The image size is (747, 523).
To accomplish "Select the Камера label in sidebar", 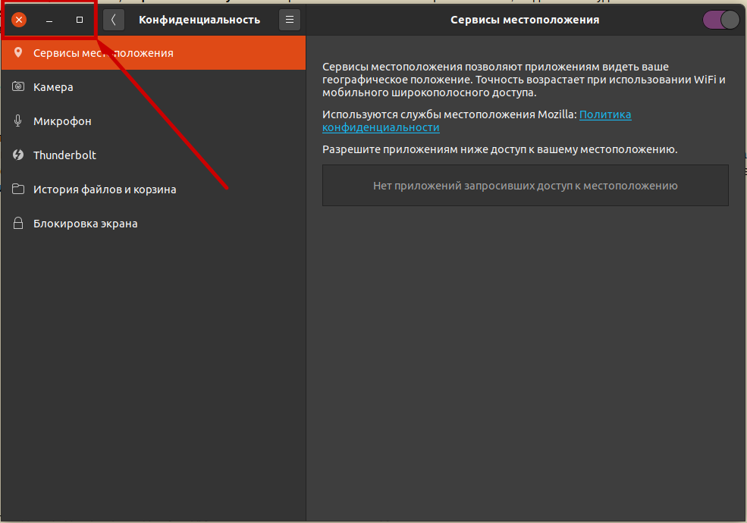I will coord(53,87).
